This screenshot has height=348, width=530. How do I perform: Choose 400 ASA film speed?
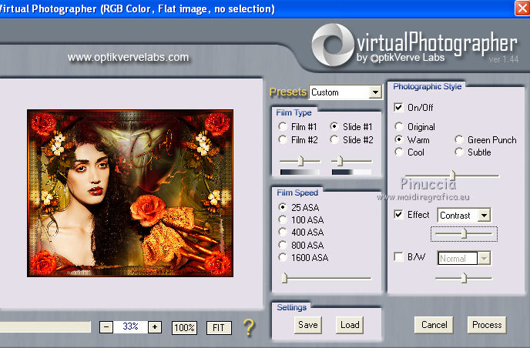tap(283, 232)
